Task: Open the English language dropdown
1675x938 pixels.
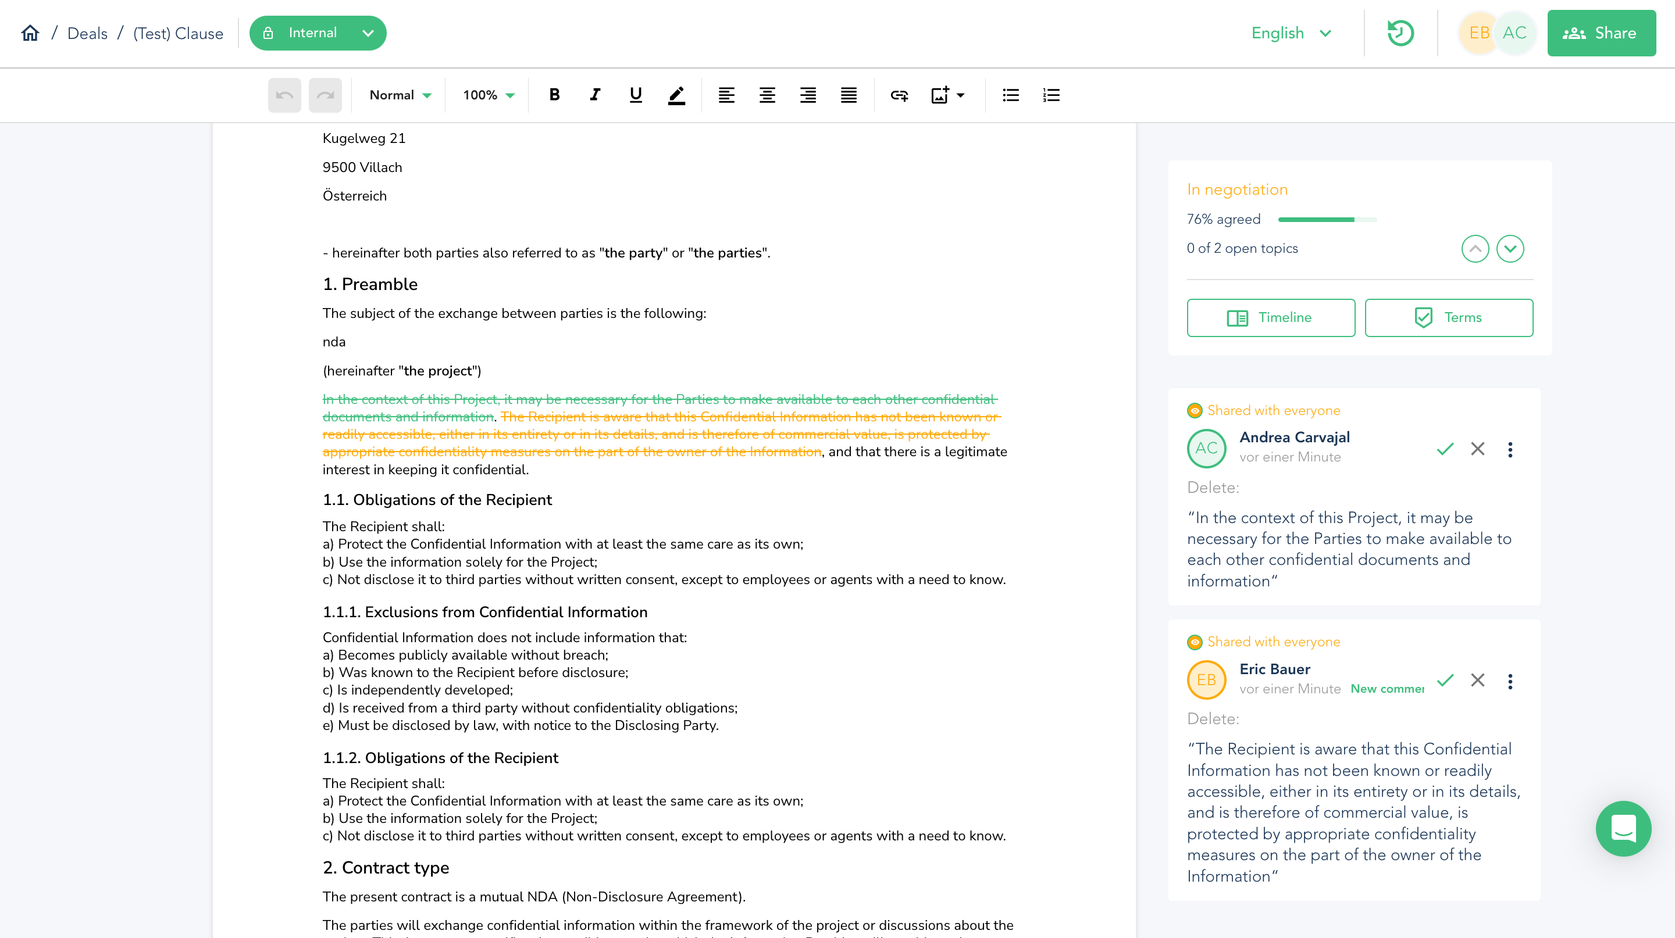Action: pos(1291,33)
